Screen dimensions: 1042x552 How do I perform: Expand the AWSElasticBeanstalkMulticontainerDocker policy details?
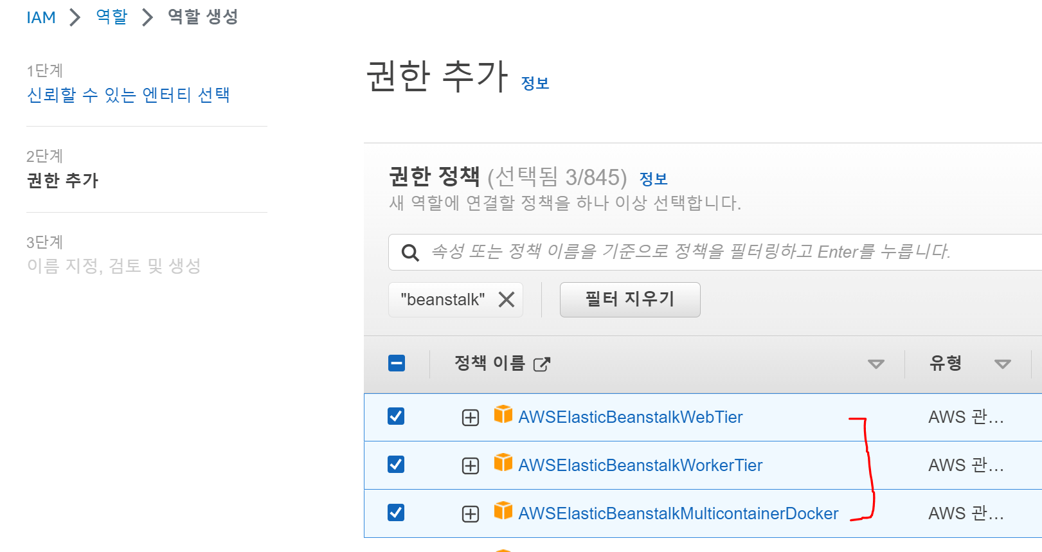[x=471, y=514]
